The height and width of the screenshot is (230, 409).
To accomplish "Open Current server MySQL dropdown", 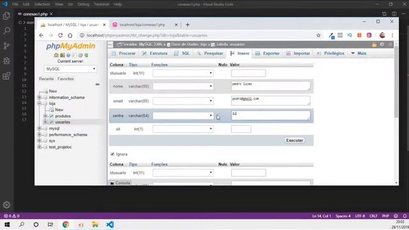I will 70,69.
